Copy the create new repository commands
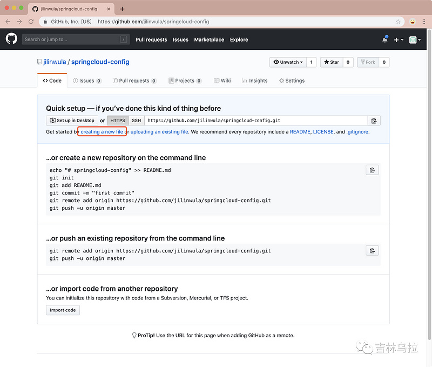 point(372,170)
